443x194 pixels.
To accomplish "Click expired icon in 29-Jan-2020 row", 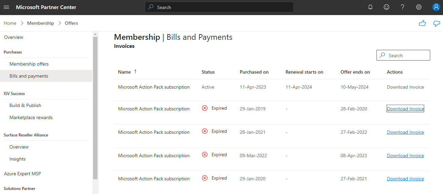I will click(x=205, y=178).
